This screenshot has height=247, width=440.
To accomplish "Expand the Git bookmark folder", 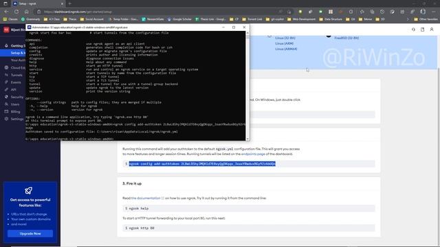I will [x=351, y=19].
